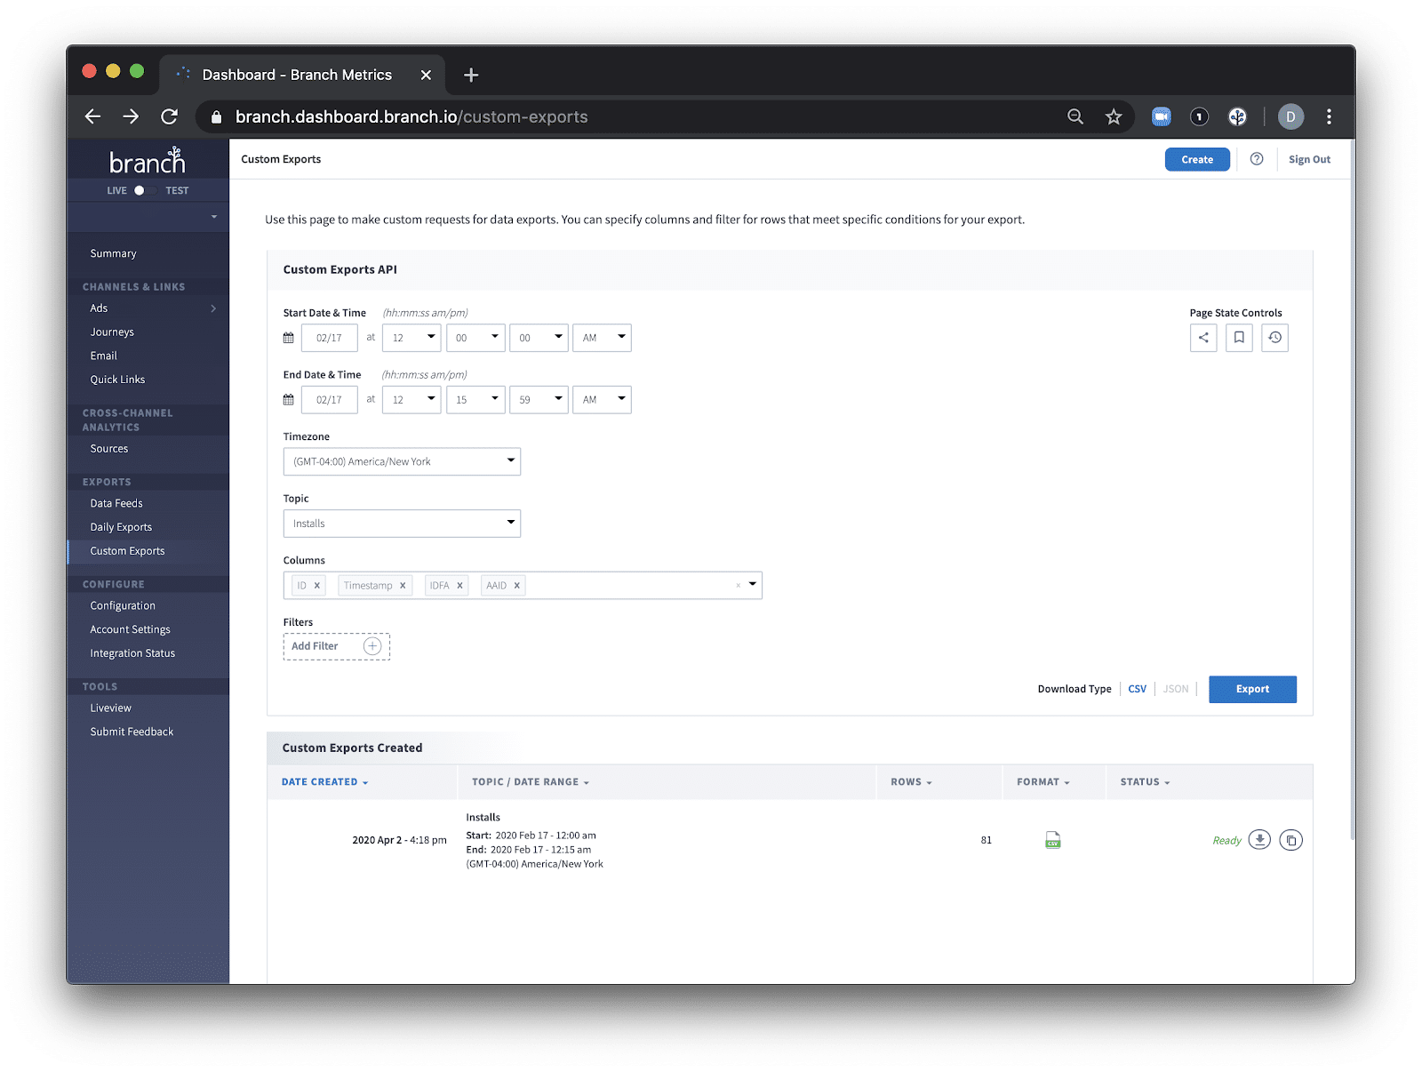This screenshot has width=1422, height=1072.
Task: Select Daily Exports in the sidebar
Action: (x=120, y=526)
